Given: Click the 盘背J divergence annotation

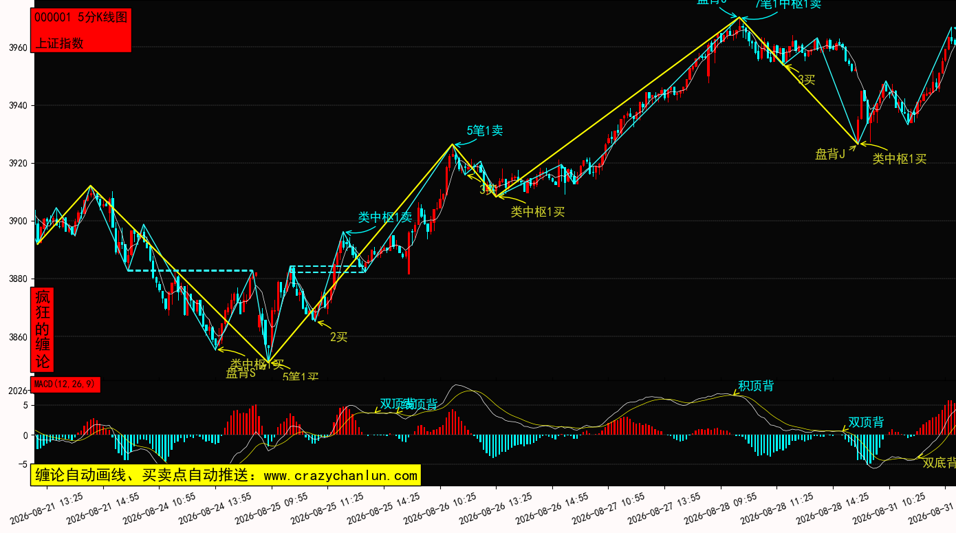Looking at the screenshot, I should (x=829, y=154).
